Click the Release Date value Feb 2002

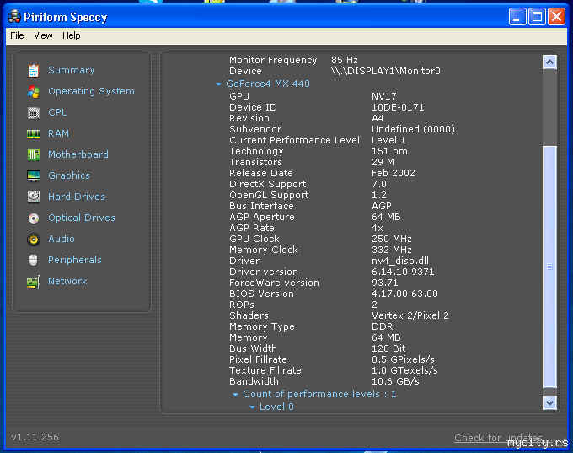[x=394, y=173]
